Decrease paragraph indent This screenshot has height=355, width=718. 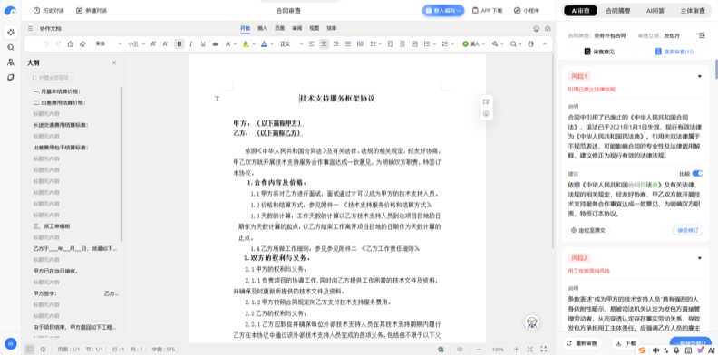(x=390, y=43)
